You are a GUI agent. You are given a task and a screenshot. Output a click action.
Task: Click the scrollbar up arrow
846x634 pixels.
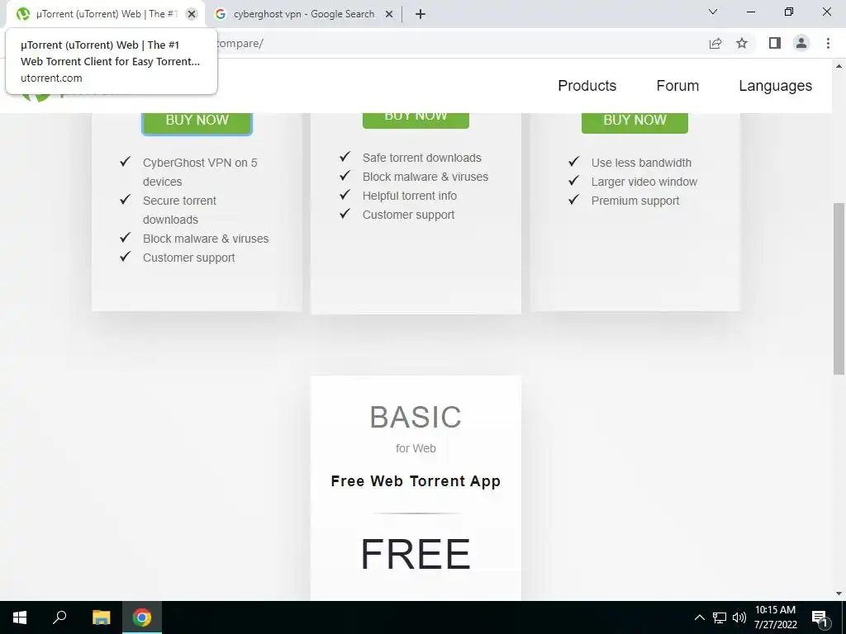tap(839, 66)
